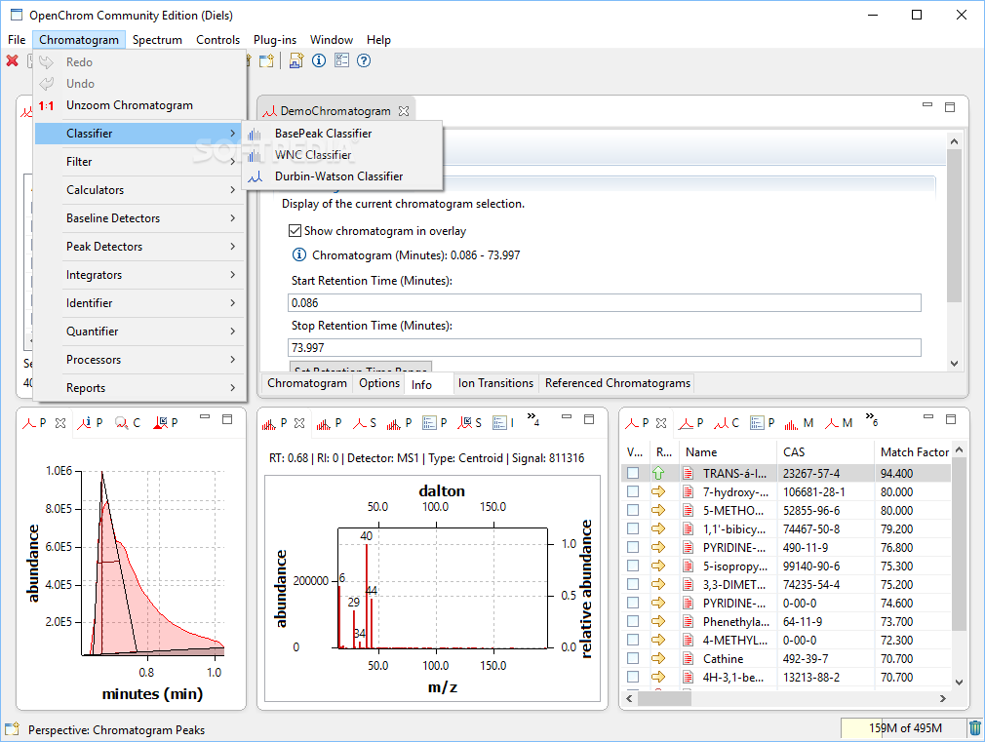Sort the table by the CAS column header
Screen dimensions: 985x742
tap(825, 451)
